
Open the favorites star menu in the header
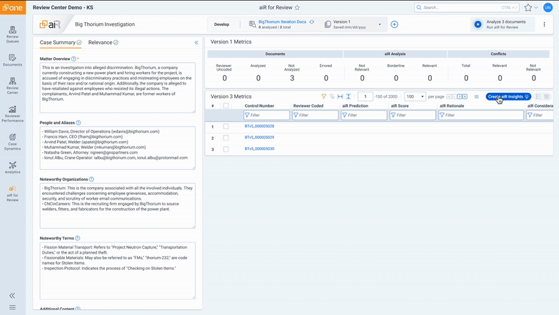(531, 8)
